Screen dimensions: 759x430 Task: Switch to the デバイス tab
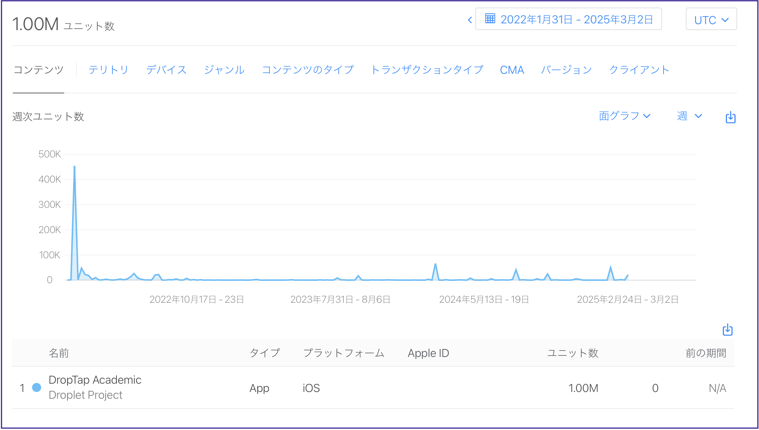[166, 70]
